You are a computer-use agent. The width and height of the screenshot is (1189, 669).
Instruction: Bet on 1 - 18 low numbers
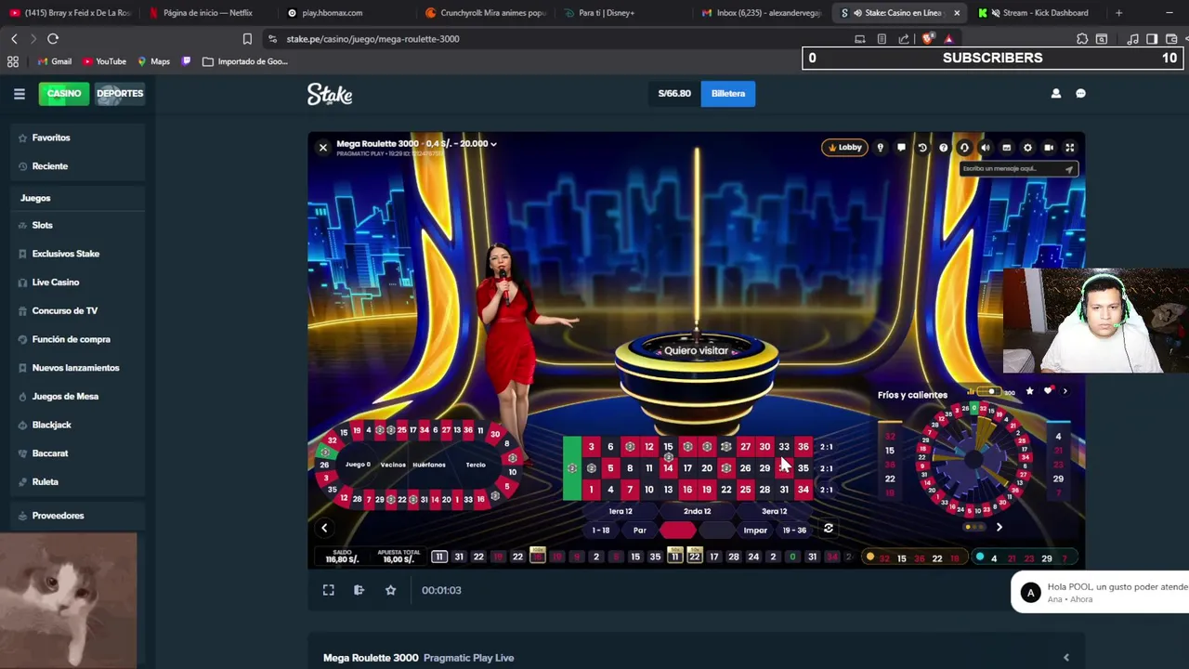[601, 531]
